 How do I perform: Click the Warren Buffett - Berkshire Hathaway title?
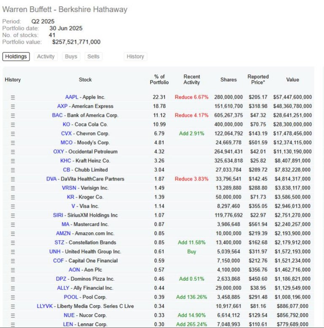click(x=65, y=9)
